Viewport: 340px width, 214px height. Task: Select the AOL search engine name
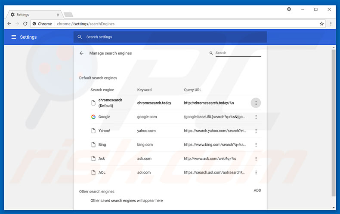pyautogui.click(x=102, y=172)
